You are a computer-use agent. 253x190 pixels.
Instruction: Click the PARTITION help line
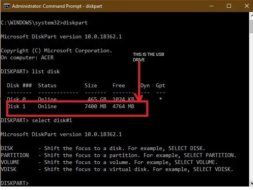tap(119, 155)
